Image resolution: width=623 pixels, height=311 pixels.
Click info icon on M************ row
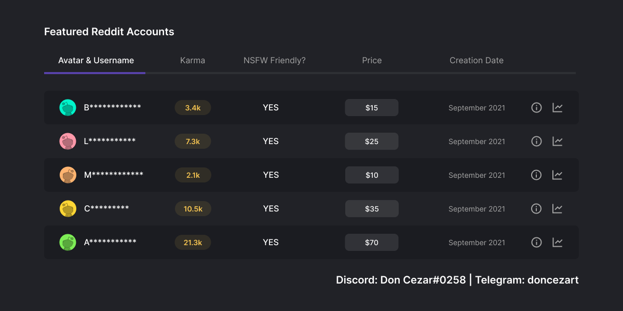536,175
